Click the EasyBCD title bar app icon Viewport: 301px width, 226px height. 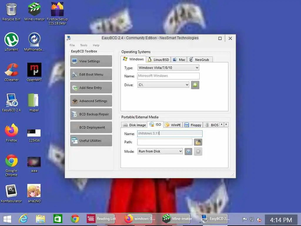pyautogui.click(x=68, y=38)
